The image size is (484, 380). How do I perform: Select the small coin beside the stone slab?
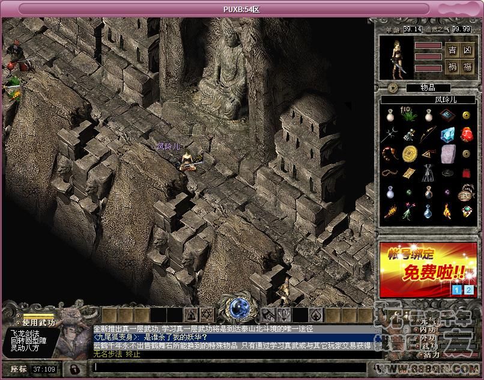466,153
